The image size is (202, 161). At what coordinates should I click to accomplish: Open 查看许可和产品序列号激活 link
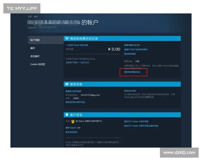point(136,49)
